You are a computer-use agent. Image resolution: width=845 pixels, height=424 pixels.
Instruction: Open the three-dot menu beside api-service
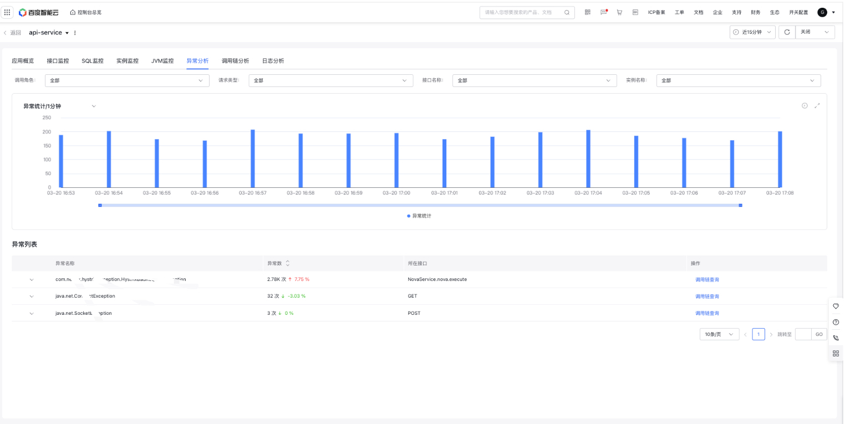(75, 33)
